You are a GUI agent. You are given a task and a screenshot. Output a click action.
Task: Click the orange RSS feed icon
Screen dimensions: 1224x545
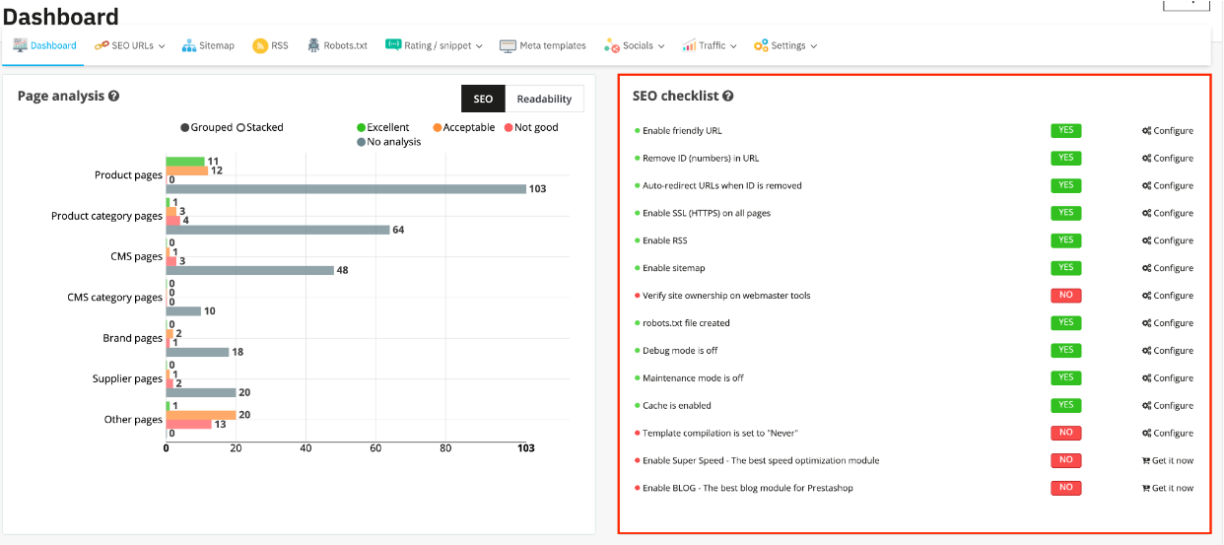coord(260,45)
